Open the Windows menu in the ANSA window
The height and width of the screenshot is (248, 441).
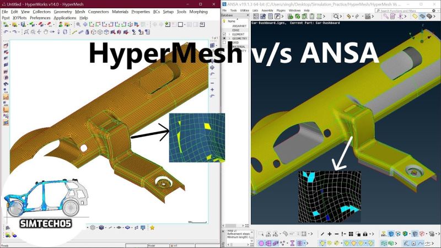click(294, 10)
